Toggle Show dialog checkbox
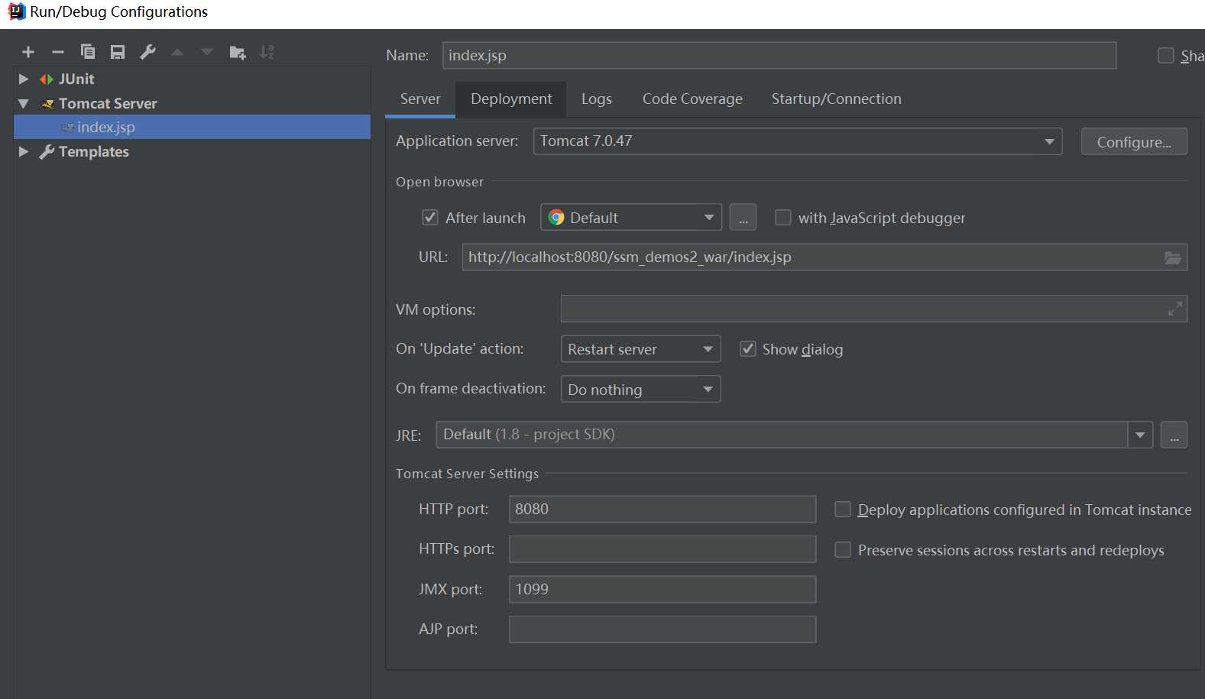 pyautogui.click(x=748, y=349)
